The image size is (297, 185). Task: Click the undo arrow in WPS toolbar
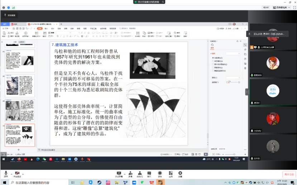pos(27,28)
